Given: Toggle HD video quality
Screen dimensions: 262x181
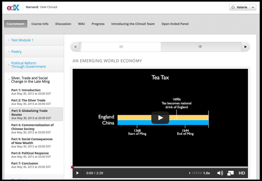Looking at the screenshot, I should click(x=242, y=173).
